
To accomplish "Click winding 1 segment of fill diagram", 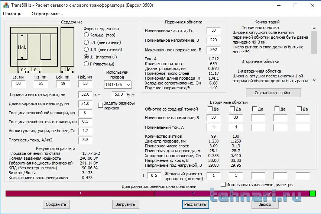I will tap(80, 193).
